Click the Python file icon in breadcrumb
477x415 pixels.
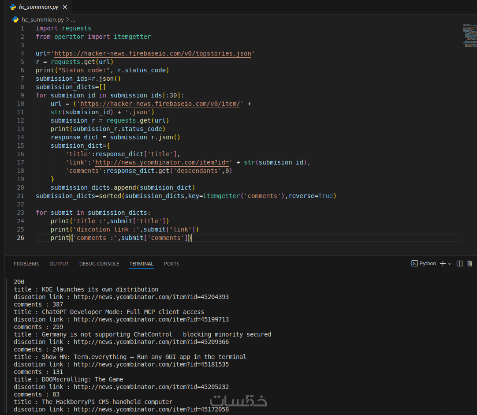click(x=15, y=20)
